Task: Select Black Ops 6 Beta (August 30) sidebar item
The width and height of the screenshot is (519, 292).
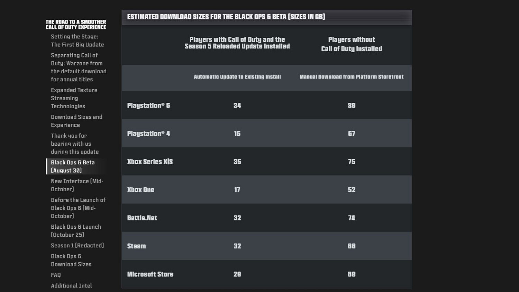Action: click(73, 166)
